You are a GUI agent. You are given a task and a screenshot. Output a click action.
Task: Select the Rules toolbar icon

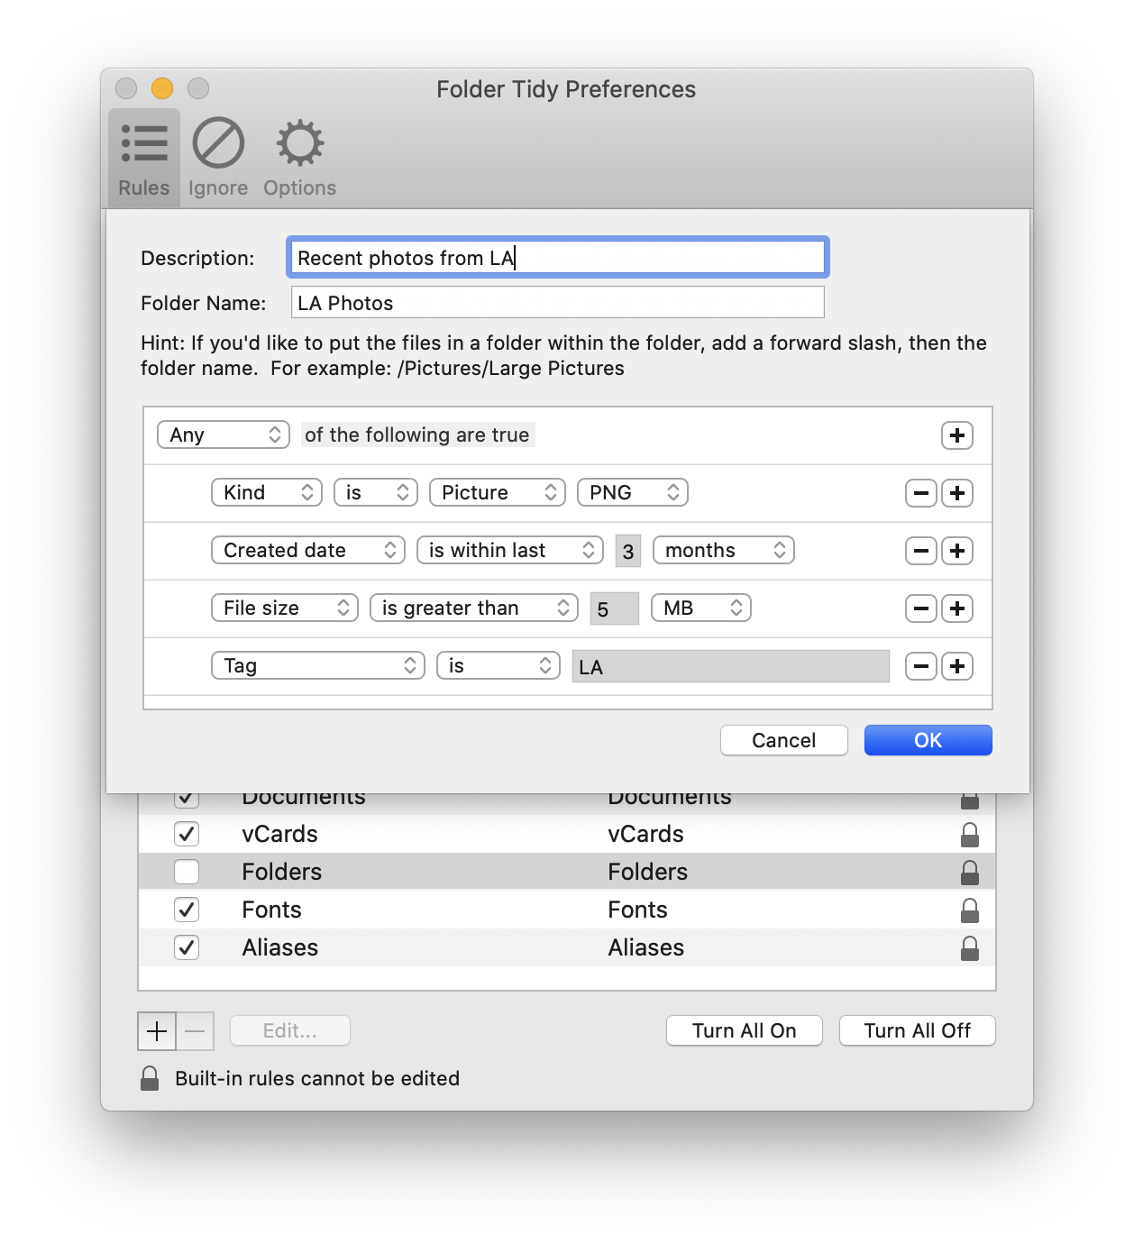tap(142, 155)
